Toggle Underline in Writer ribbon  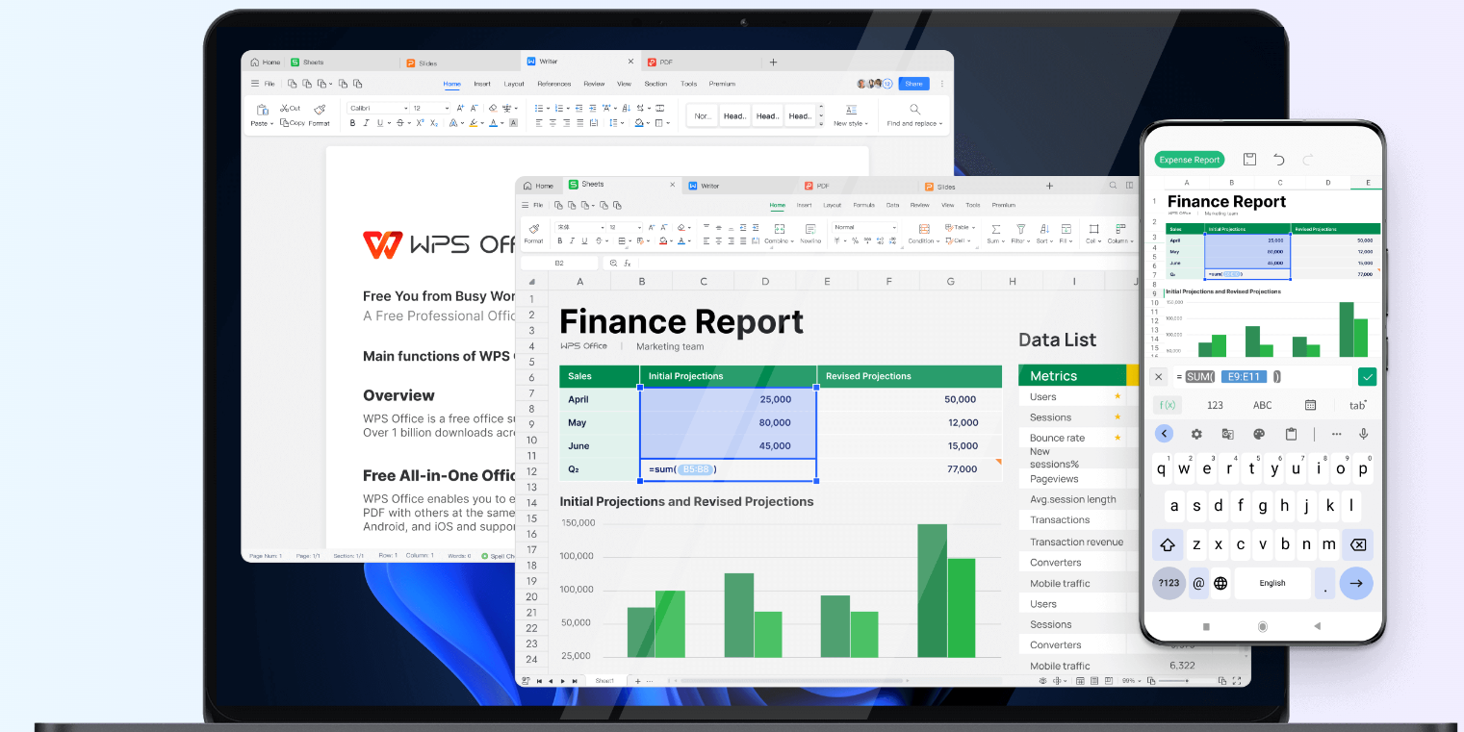(x=379, y=123)
